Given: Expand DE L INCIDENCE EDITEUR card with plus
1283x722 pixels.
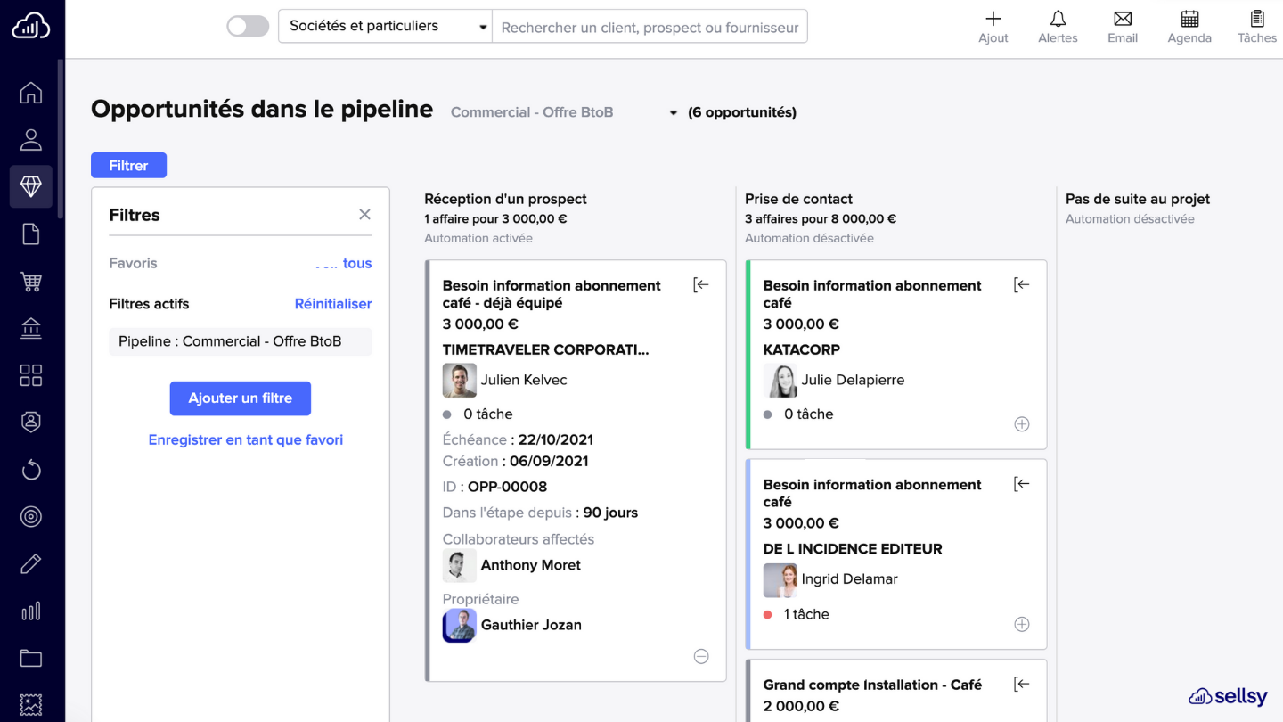Looking at the screenshot, I should [x=1022, y=625].
